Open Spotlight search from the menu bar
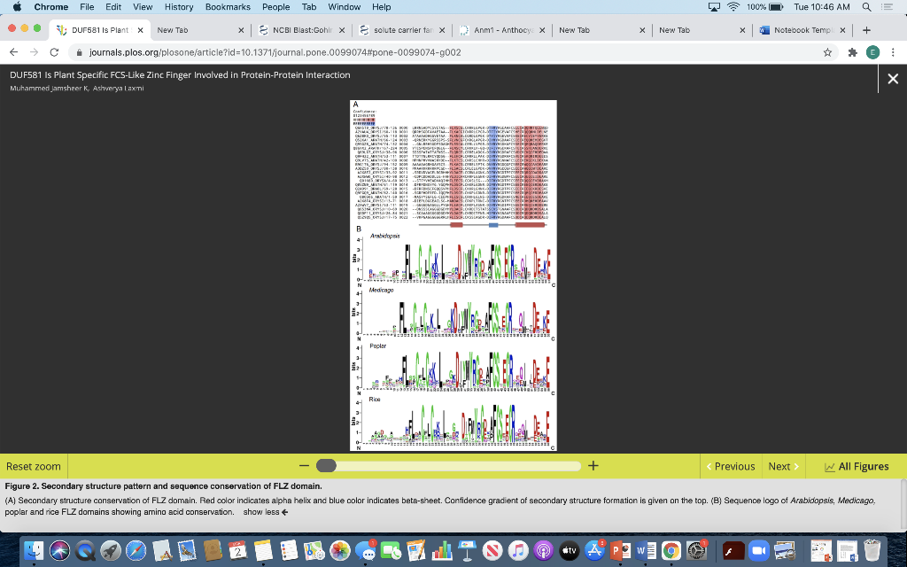 pos(864,6)
